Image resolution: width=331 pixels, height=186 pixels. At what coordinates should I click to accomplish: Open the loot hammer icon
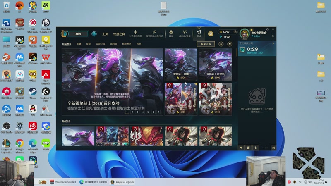point(185,33)
